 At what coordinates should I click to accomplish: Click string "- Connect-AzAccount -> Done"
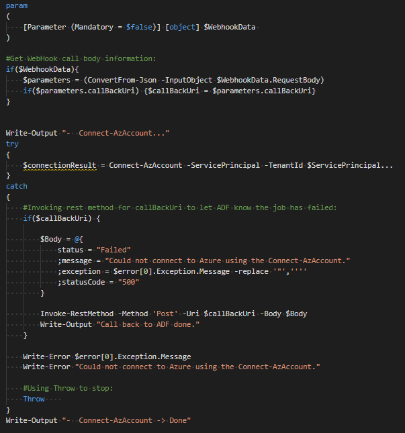(126, 420)
